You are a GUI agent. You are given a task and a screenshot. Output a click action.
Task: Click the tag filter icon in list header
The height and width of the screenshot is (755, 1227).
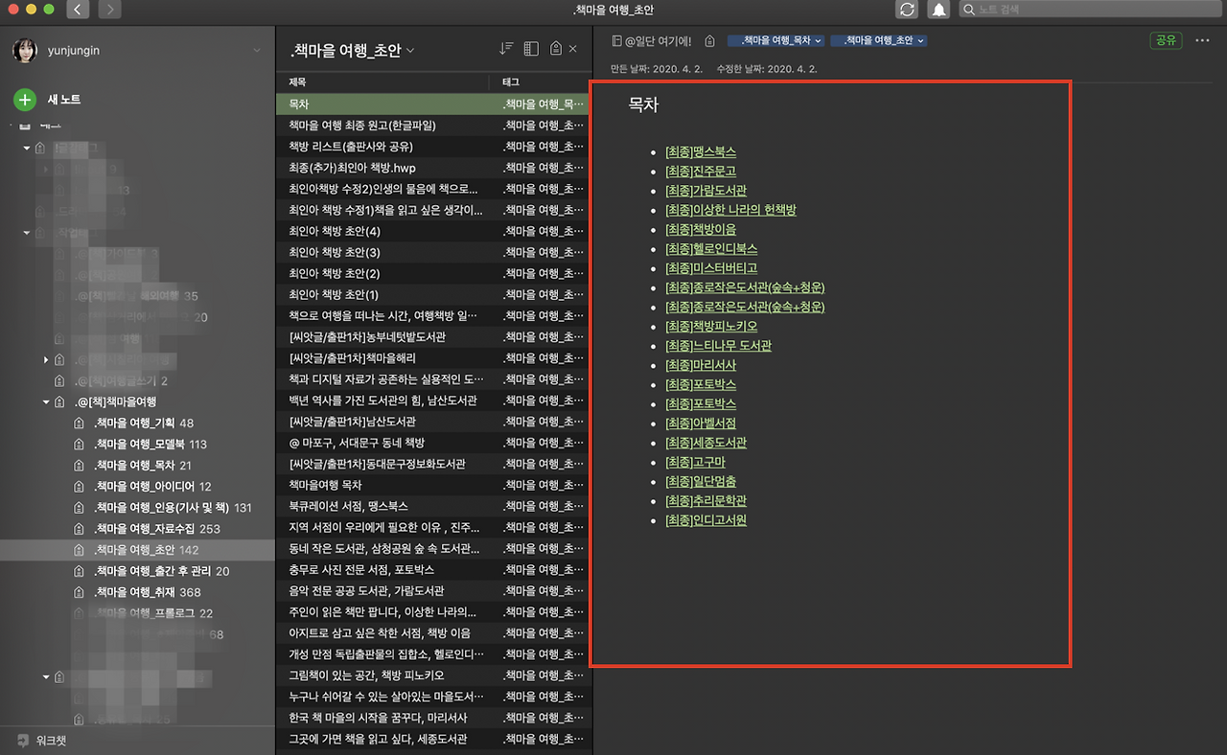pyautogui.click(x=556, y=49)
